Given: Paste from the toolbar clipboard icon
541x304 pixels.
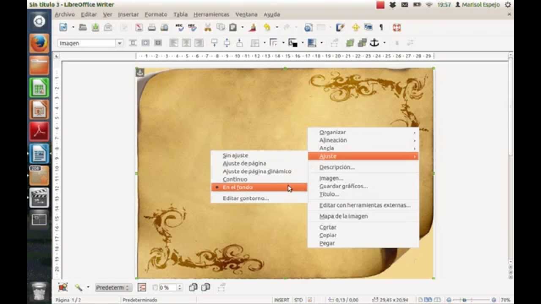Looking at the screenshot, I should coord(233,27).
